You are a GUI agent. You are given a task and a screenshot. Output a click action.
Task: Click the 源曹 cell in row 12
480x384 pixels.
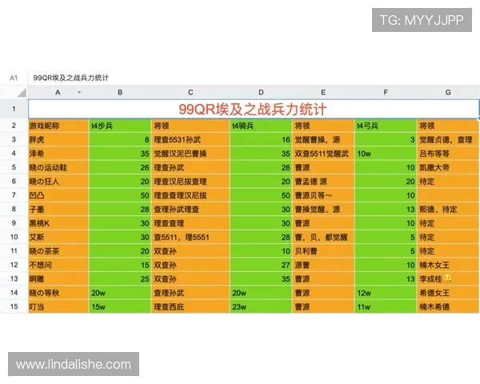pyautogui.click(x=323, y=265)
